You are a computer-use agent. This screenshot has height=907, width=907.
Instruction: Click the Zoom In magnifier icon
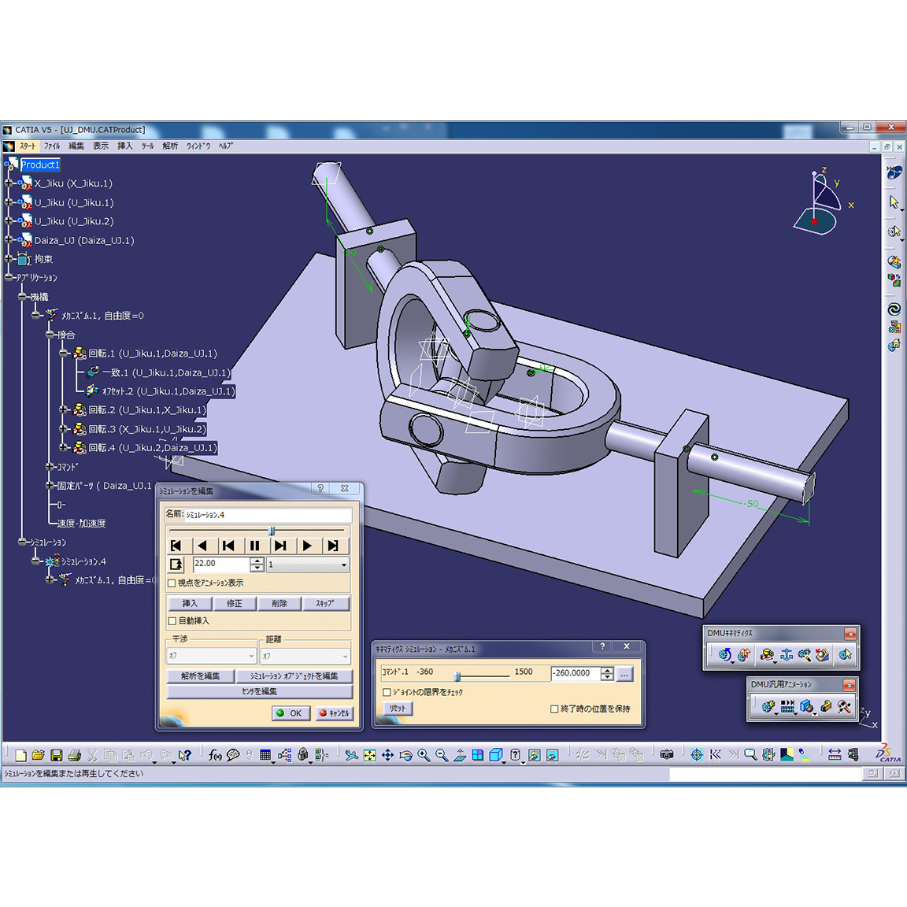point(424,755)
